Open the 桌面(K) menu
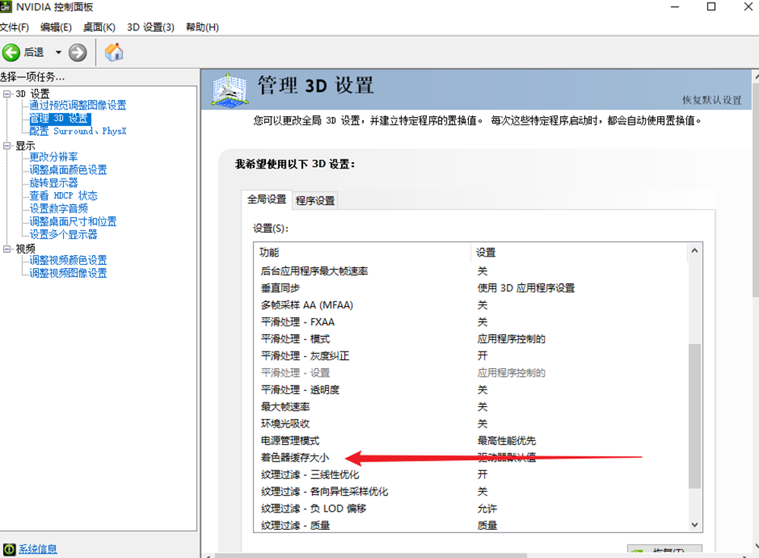Viewport: 759px width, 558px height. (100, 27)
